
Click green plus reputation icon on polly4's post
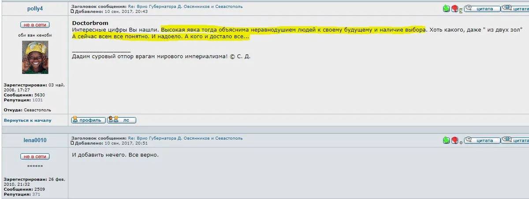pos(447,8)
